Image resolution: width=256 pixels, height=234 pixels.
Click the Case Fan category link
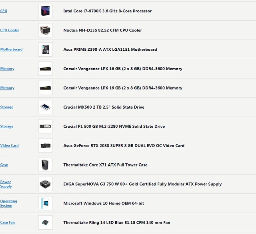(x=7, y=222)
